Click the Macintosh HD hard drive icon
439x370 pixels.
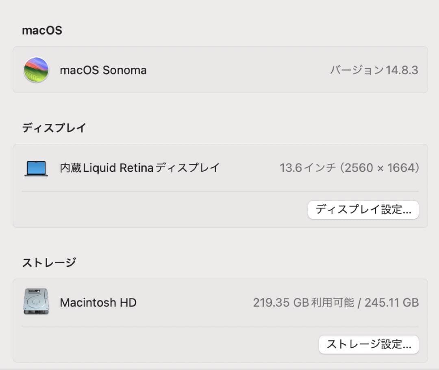36,303
